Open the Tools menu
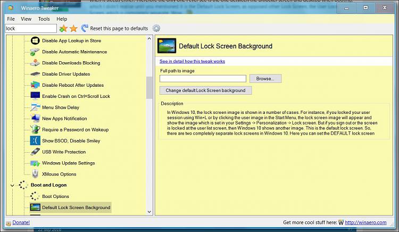This screenshot has height=232, width=399. (44, 19)
